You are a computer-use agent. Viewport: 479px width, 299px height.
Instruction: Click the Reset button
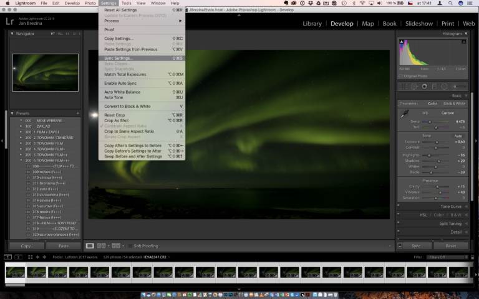click(x=450, y=246)
